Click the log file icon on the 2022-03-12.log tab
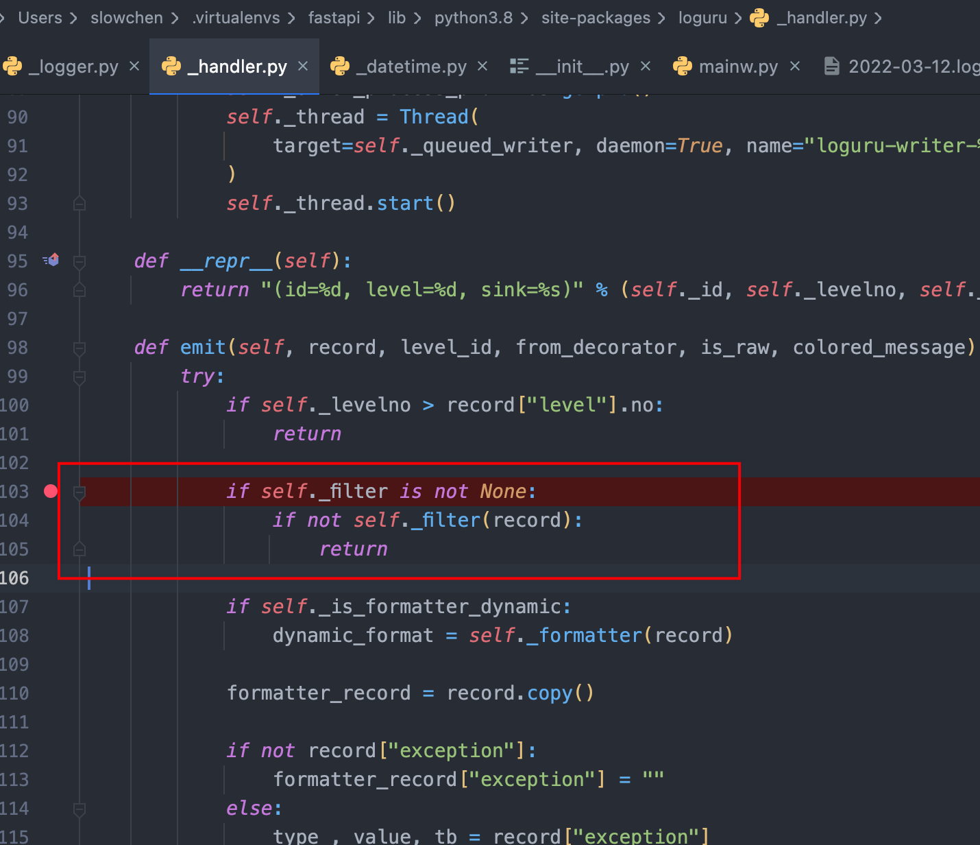This screenshot has height=845, width=980. click(x=832, y=66)
